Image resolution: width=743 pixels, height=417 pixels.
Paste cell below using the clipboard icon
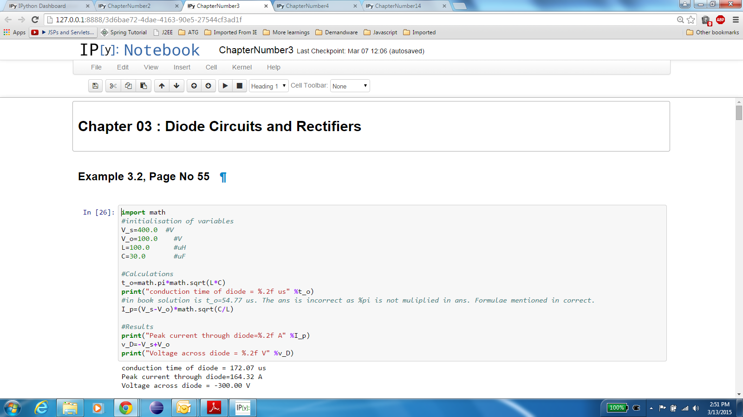(x=143, y=86)
